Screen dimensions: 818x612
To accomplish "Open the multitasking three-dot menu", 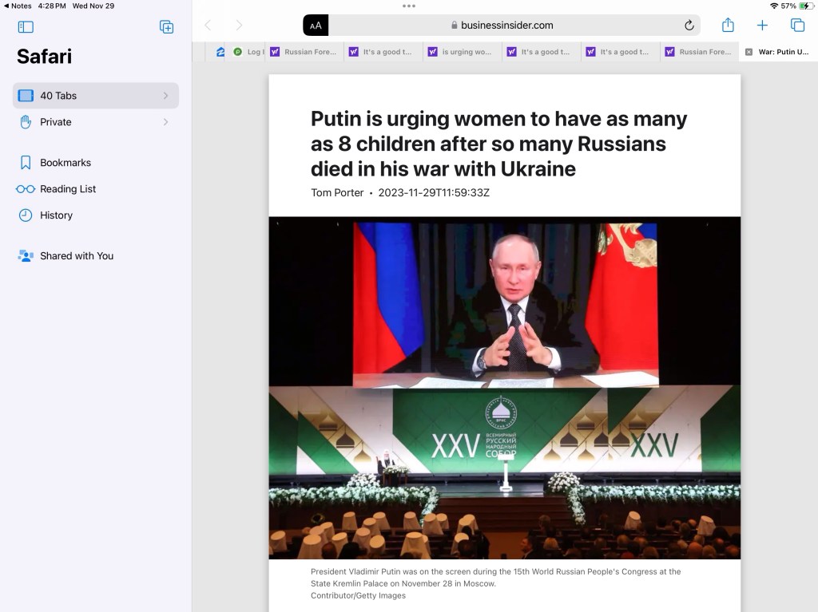I will click(x=409, y=6).
